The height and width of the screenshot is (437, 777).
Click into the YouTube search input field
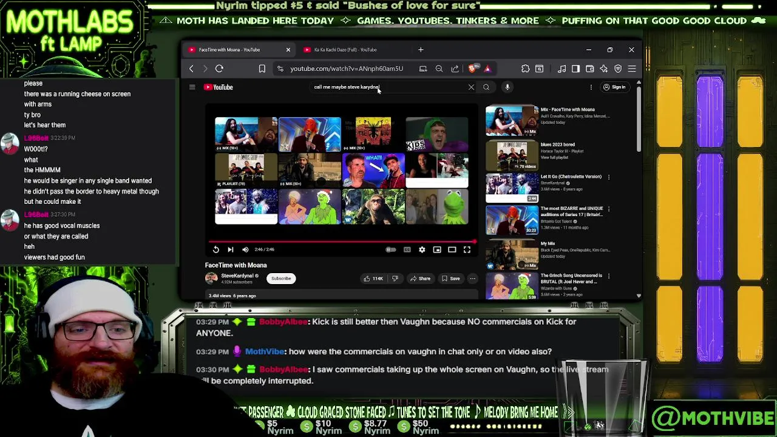[x=388, y=87]
